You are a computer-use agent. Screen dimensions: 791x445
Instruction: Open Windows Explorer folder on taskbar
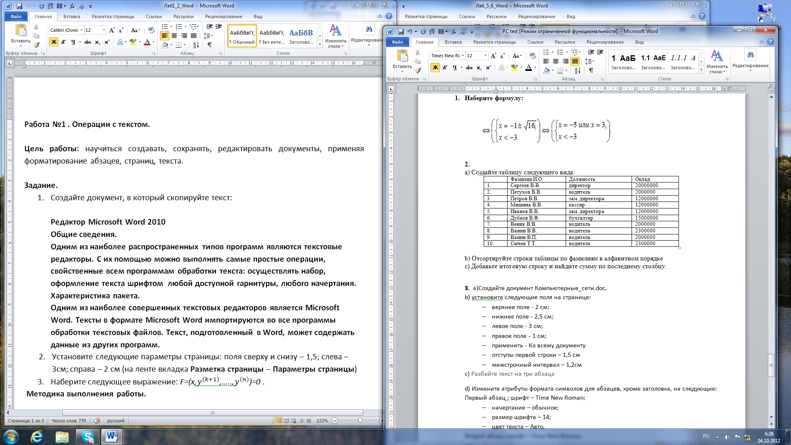point(62,436)
